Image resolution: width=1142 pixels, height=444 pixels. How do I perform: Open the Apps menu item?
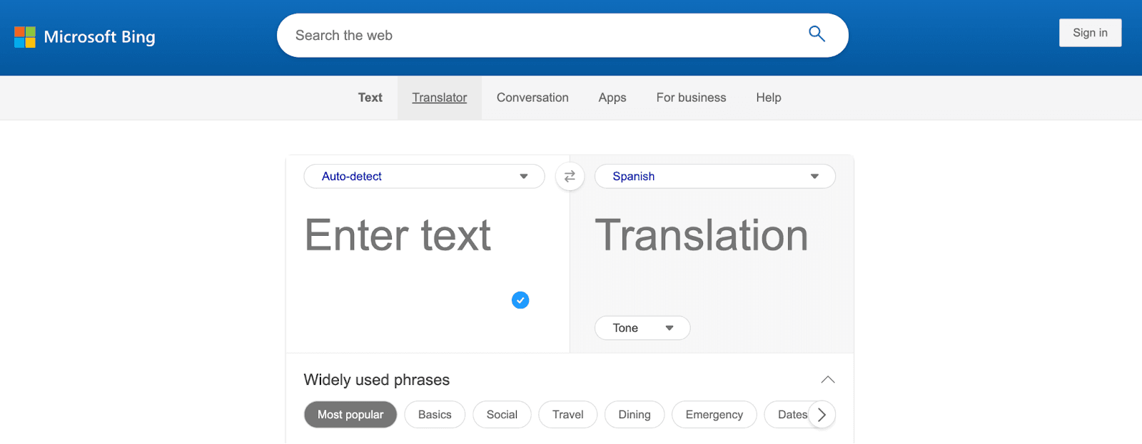(x=612, y=98)
